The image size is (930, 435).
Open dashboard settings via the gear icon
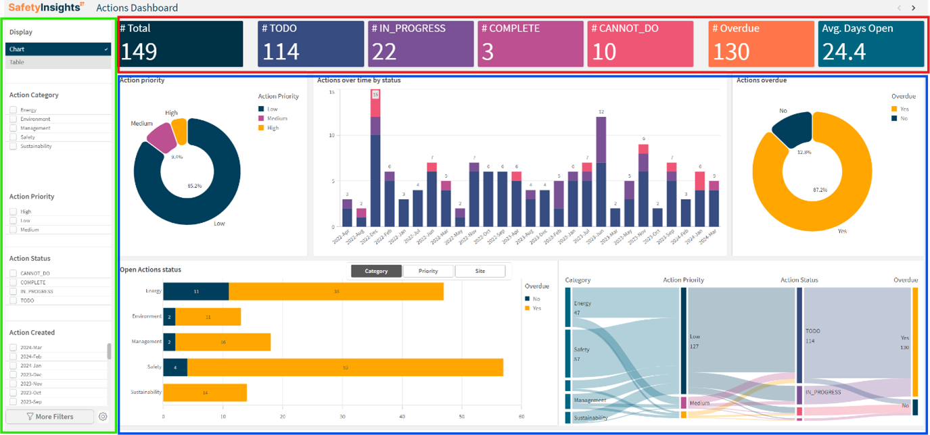[x=101, y=417]
